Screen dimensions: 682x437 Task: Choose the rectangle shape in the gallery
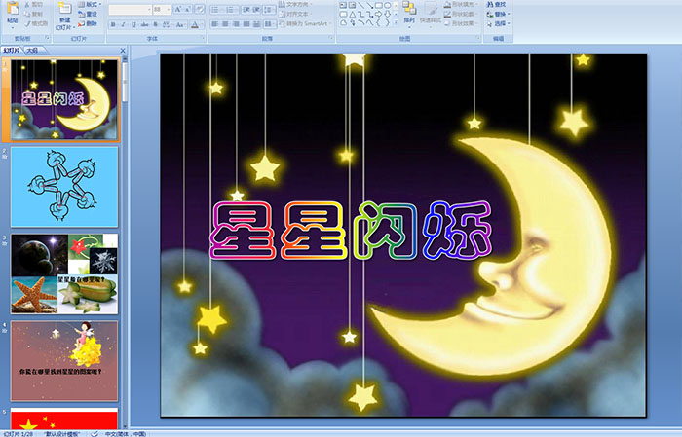tap(379, 5)
